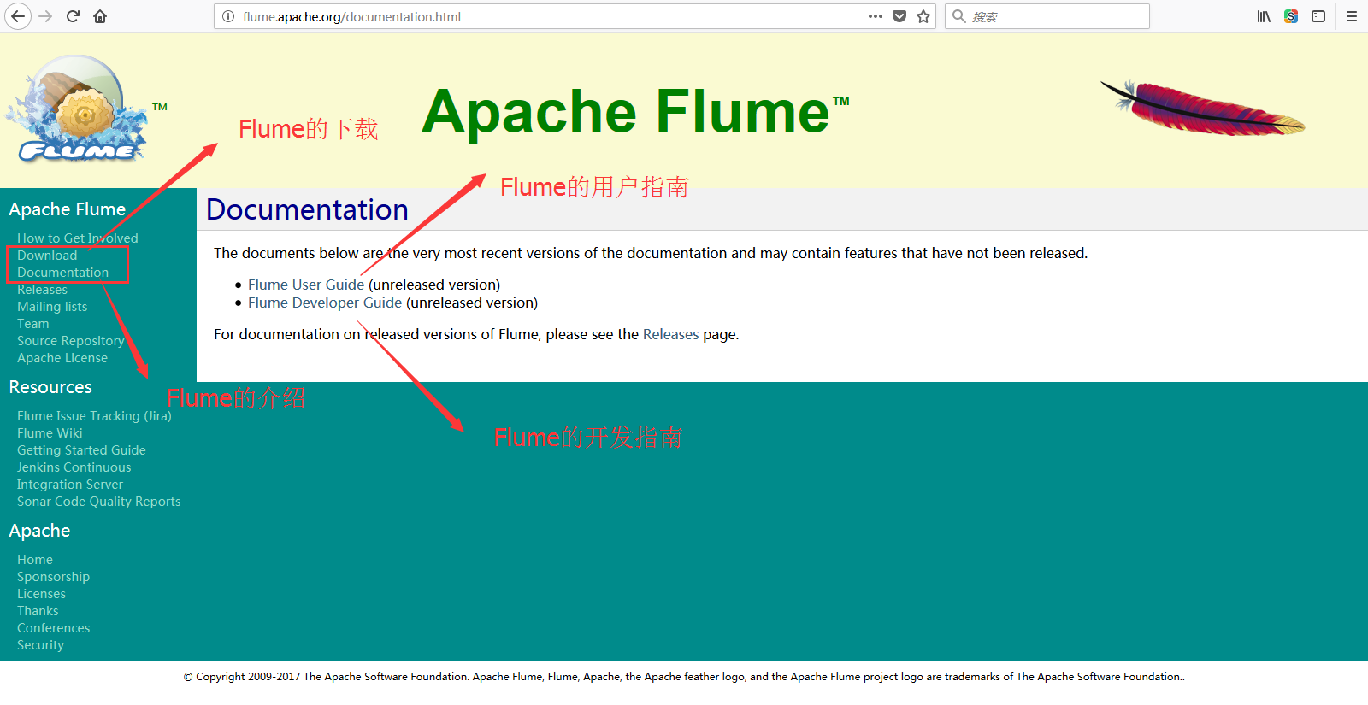Screen dimensions: 1368x705
Task: Open the browser home page
Action: coord(100,16)
